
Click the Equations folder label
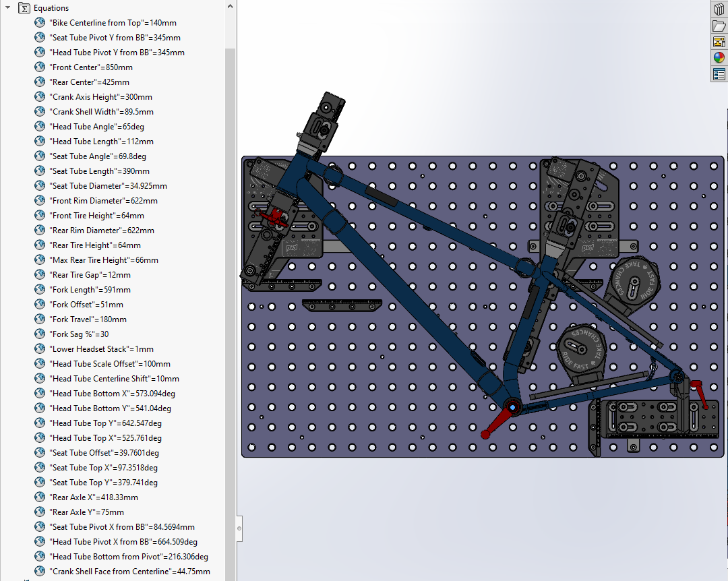(x=51, y=8)
